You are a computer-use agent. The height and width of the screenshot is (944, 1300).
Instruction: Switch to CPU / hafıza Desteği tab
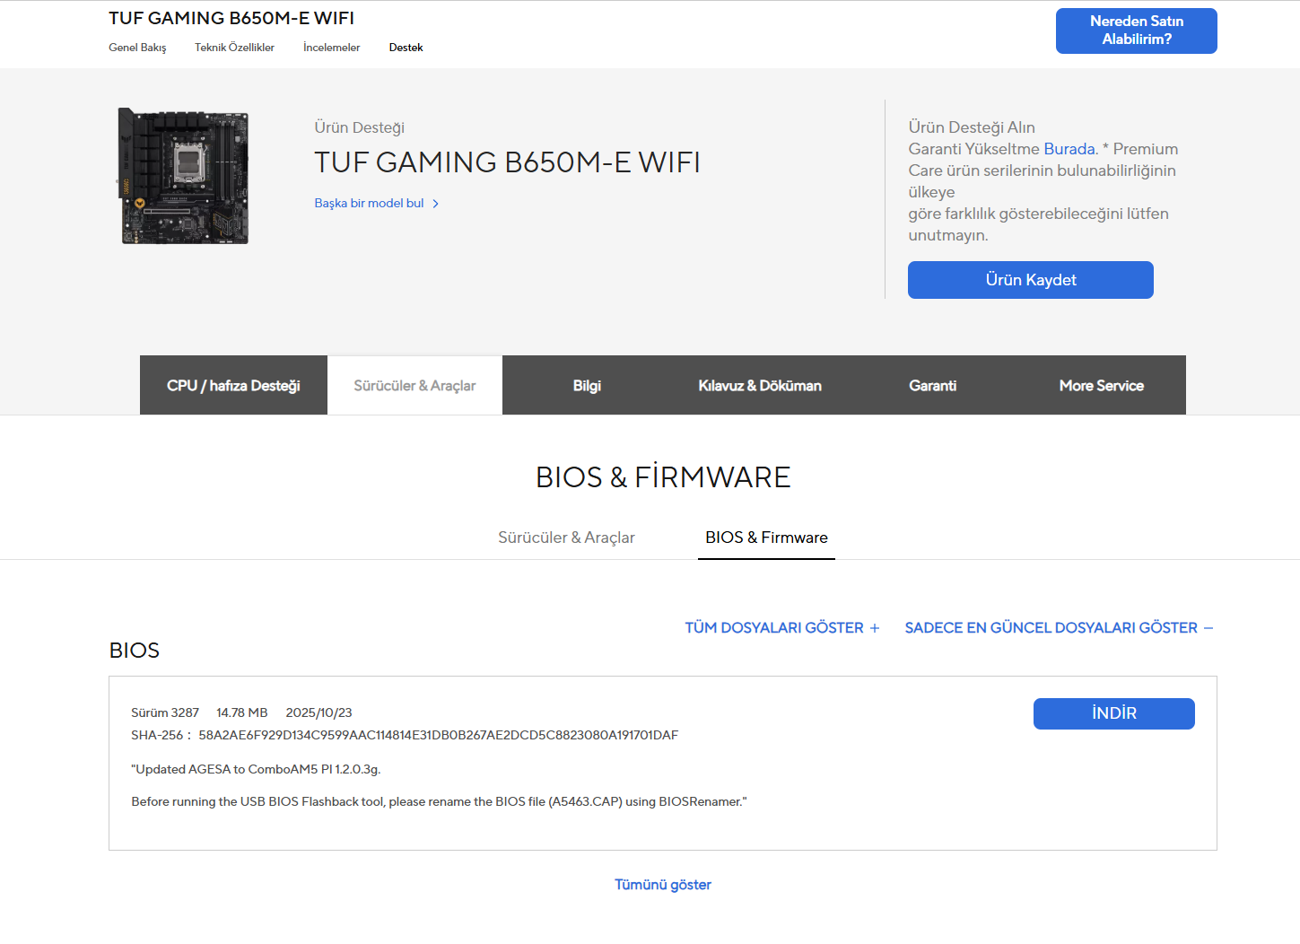click(x=233, y=385)
